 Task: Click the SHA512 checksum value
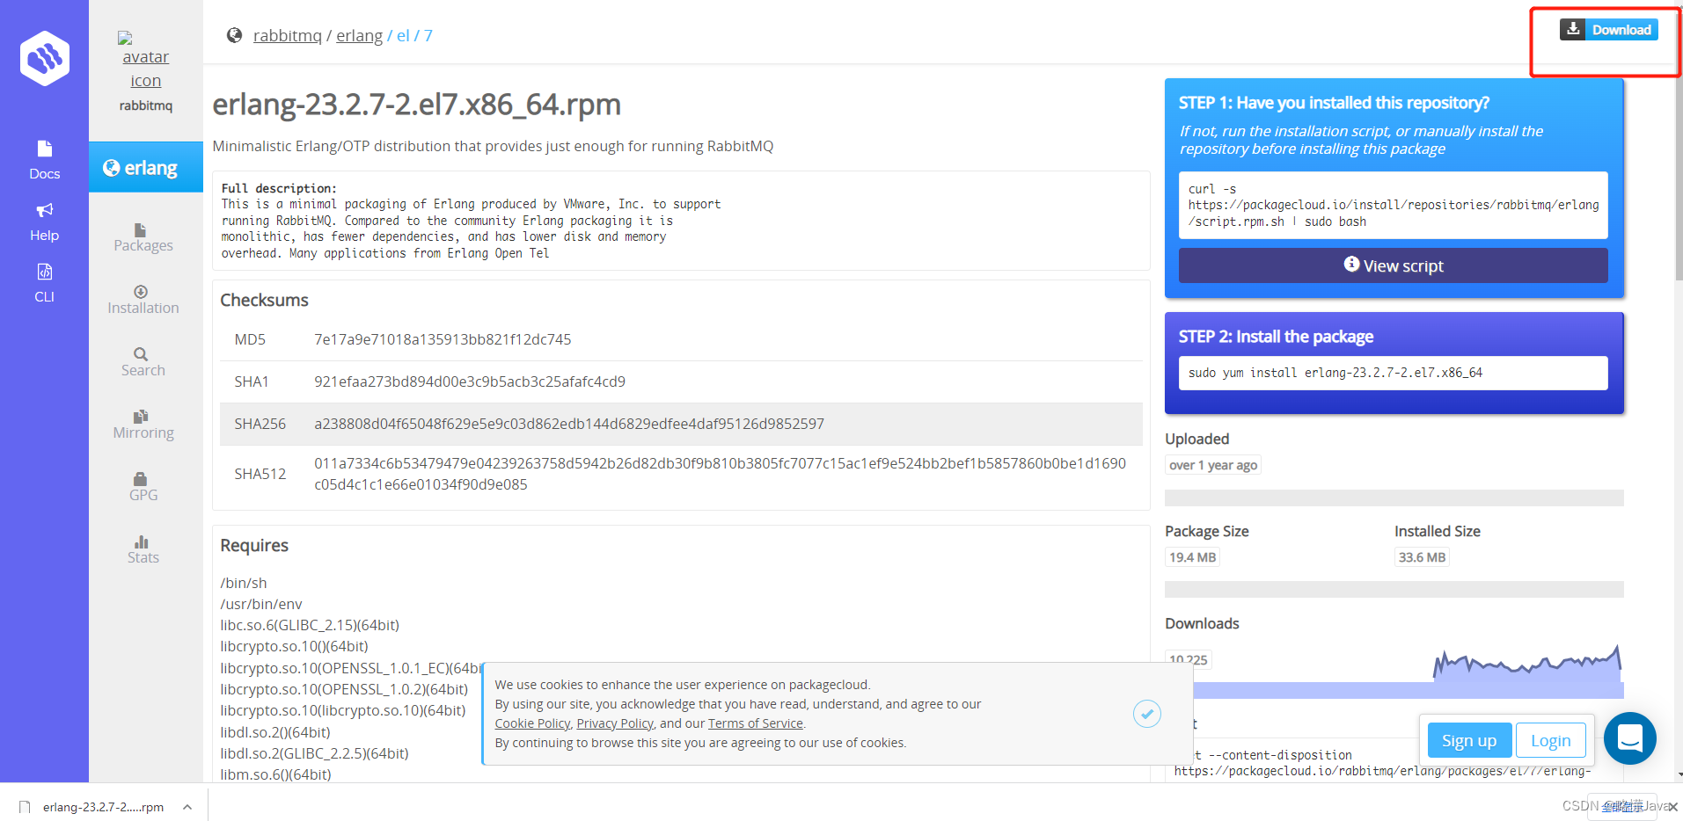point(720,474)
